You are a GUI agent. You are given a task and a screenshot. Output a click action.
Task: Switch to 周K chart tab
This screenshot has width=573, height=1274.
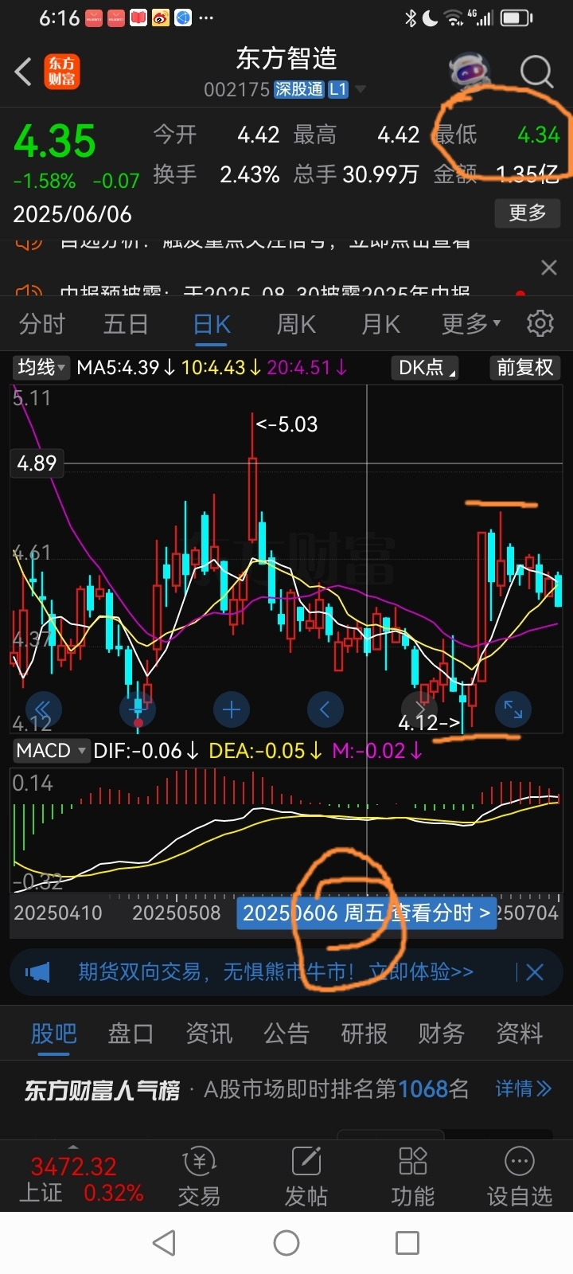tap(296, 324)
